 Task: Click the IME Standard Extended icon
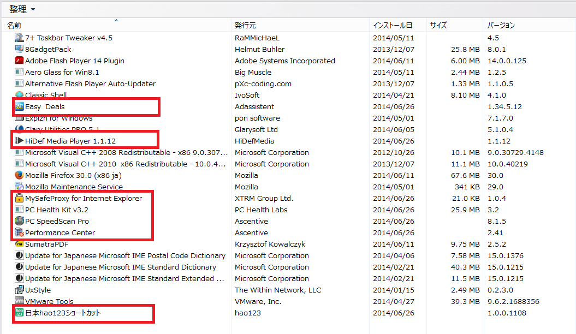(19, 278)
